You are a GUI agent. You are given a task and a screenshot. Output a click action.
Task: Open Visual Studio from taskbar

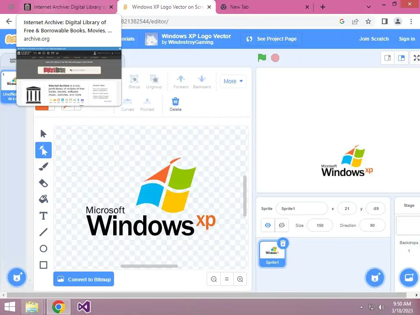pos(84,307)
